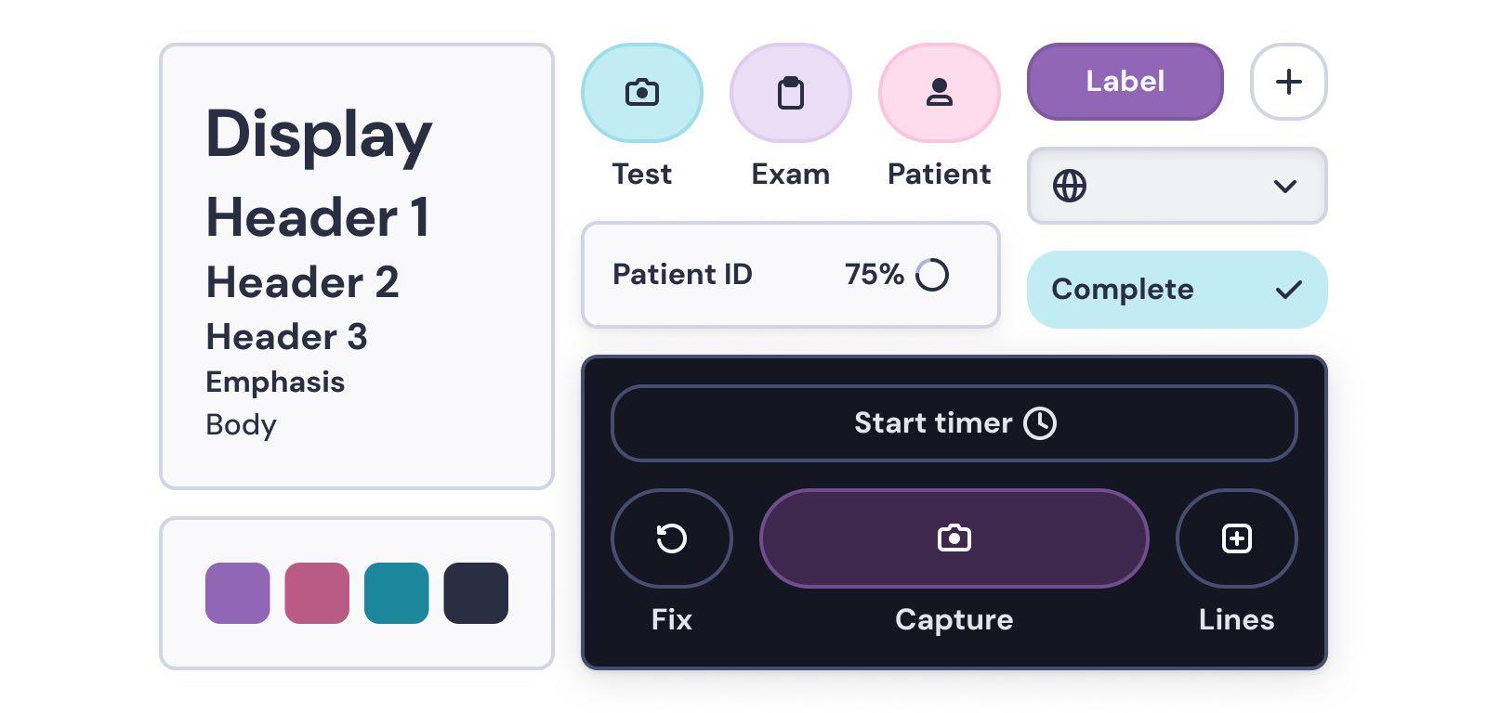Choose the pink color swatch

pos(317,592)
